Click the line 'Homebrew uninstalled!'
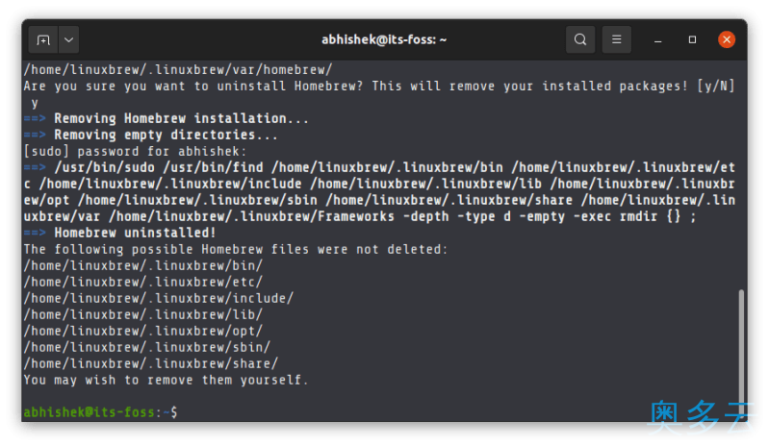769x446 pixels. click(135, 233)
